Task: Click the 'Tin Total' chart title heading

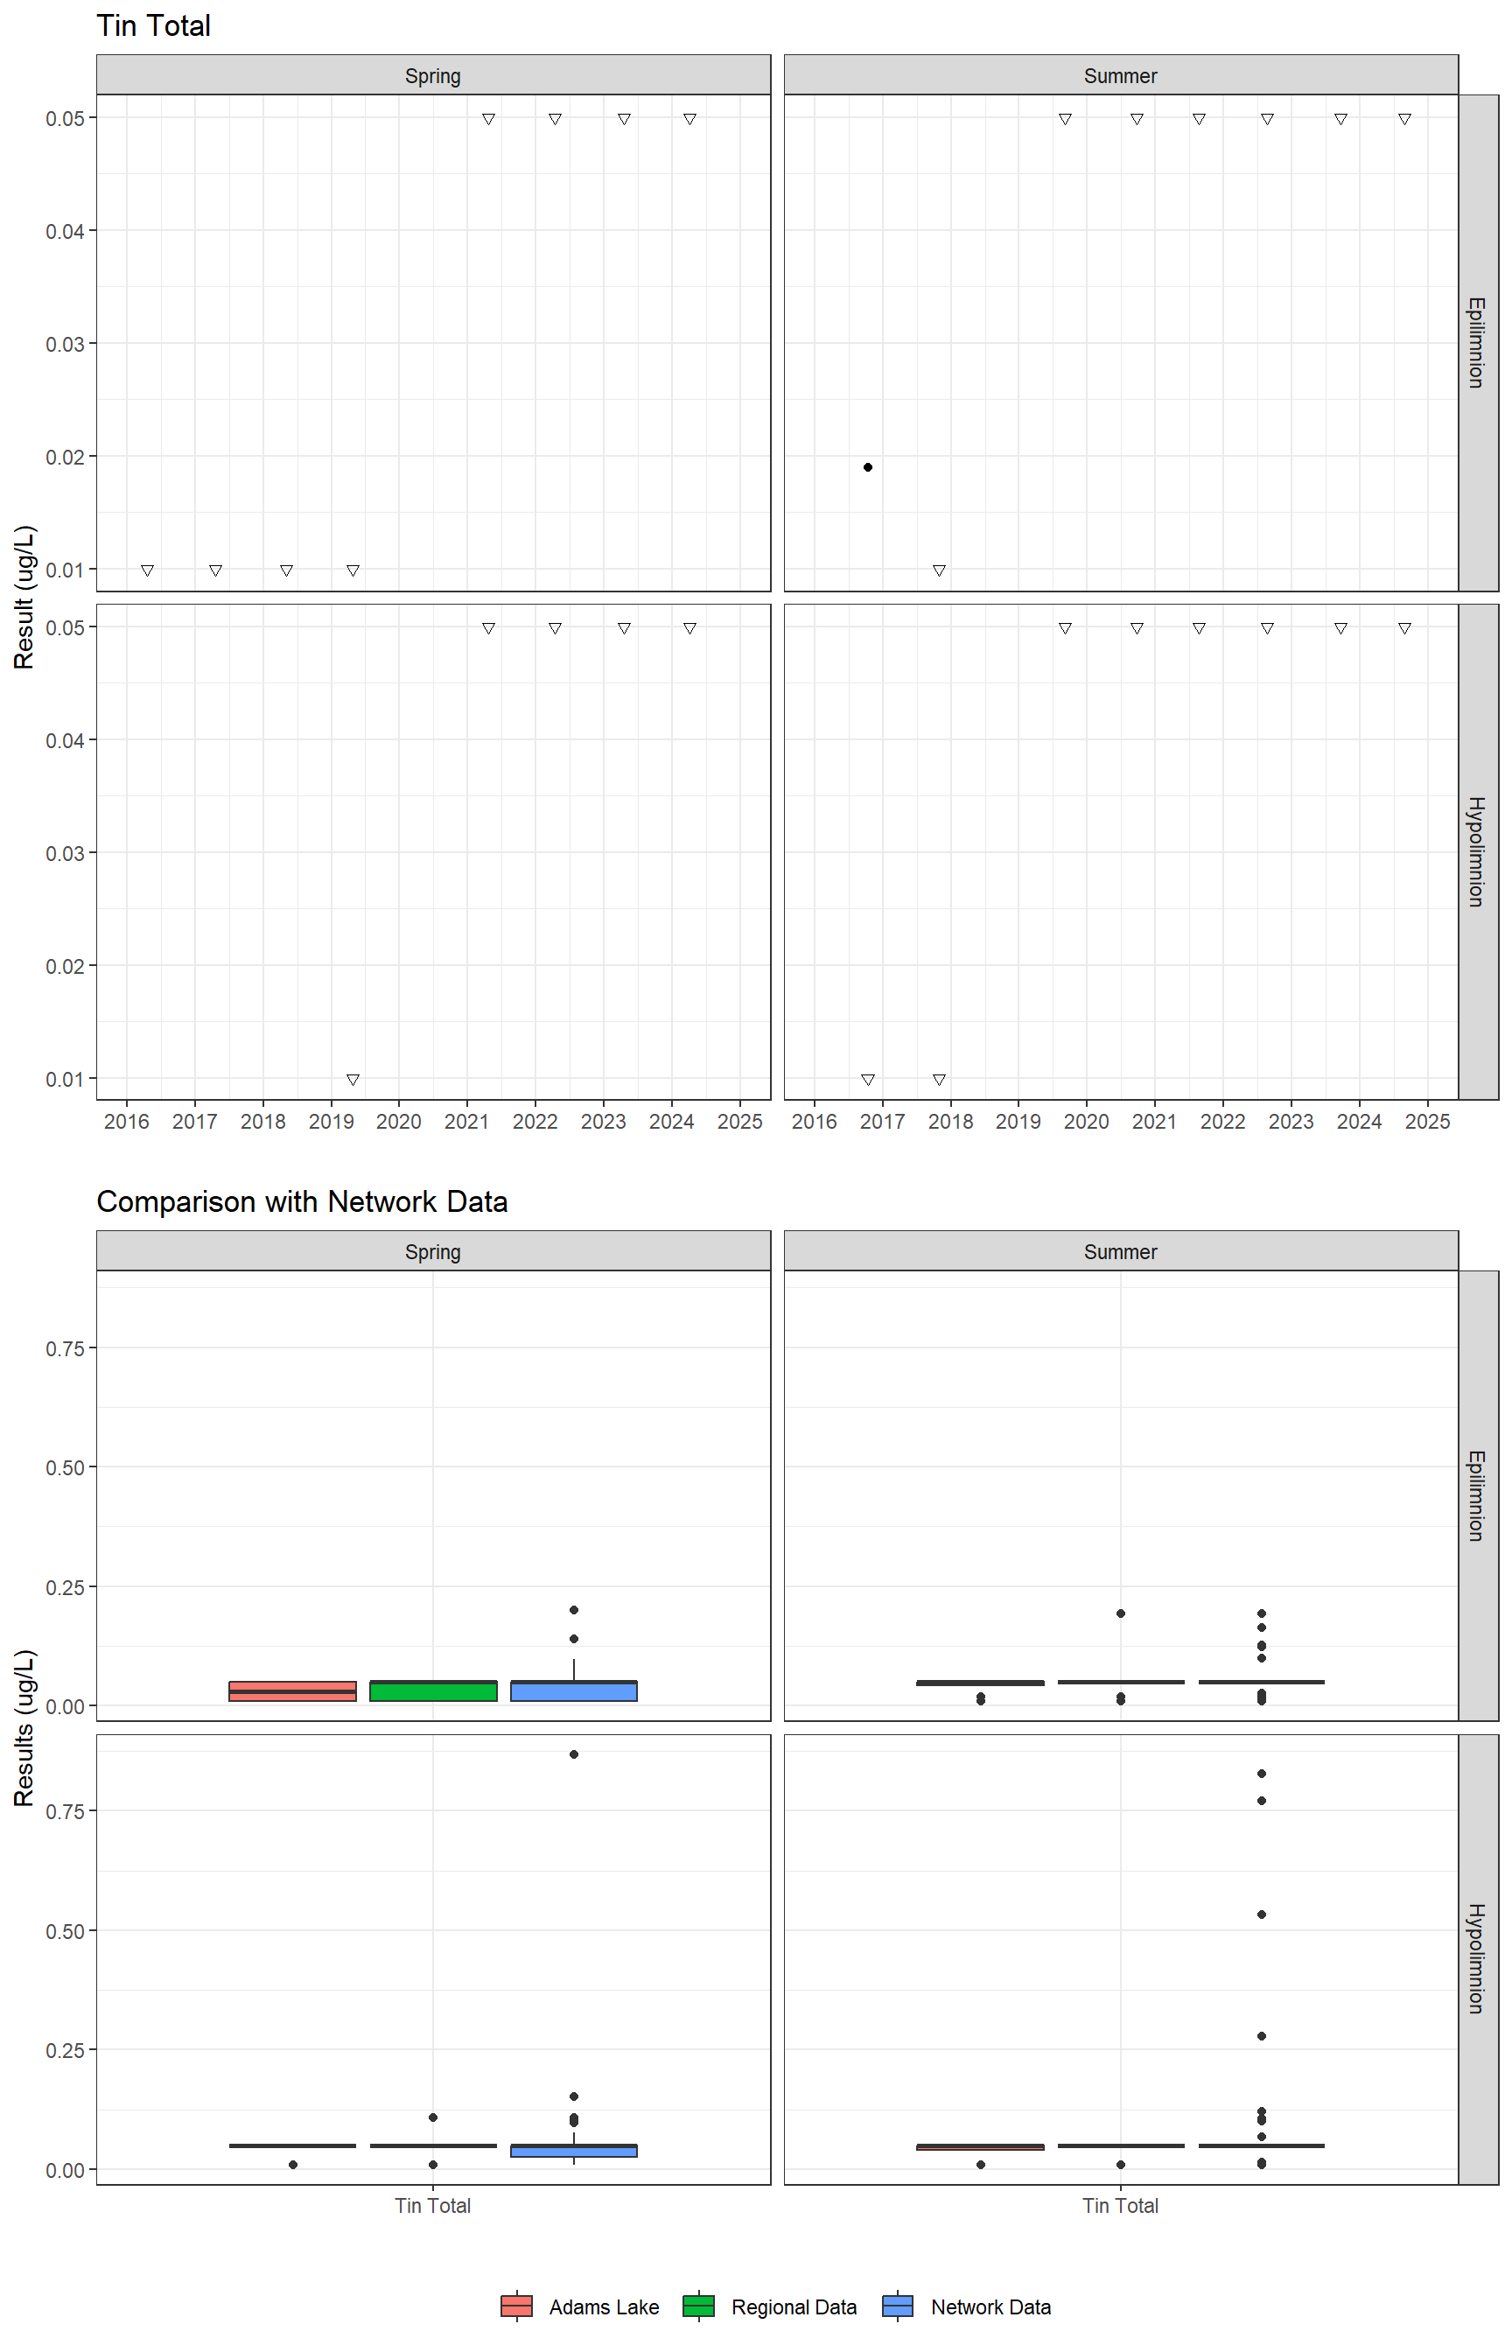Action: tap(153, 25)
